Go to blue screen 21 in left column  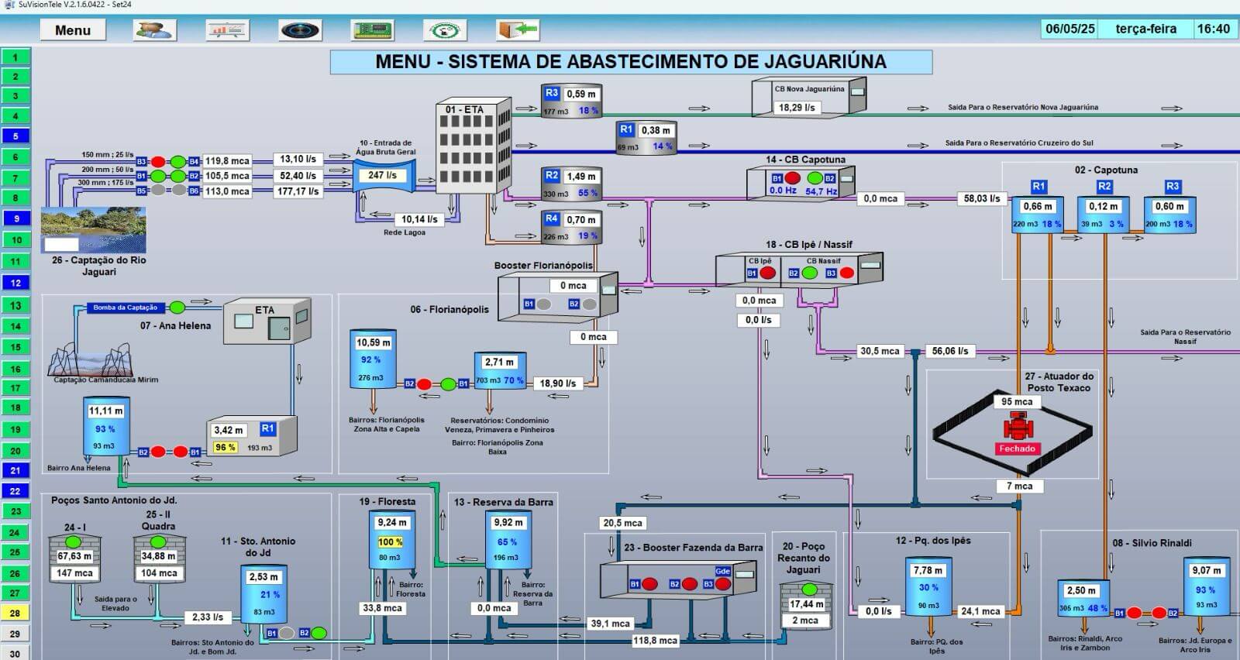click(x=15, y=470)
